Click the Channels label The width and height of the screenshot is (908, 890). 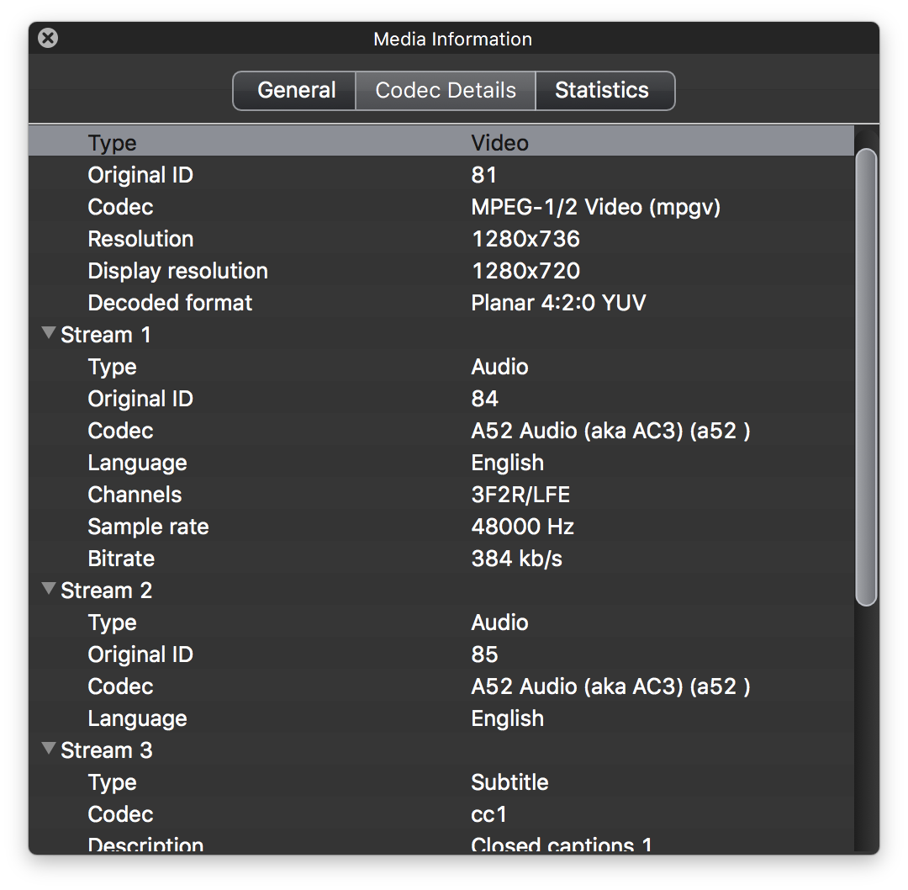pos(135,495)
